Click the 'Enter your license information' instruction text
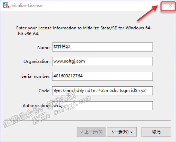The image size is (176, 142). pyautogui.click(x=83, y=31)
